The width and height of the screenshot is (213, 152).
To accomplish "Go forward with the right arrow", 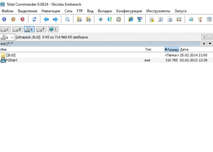I will click(x=55, y=19).
